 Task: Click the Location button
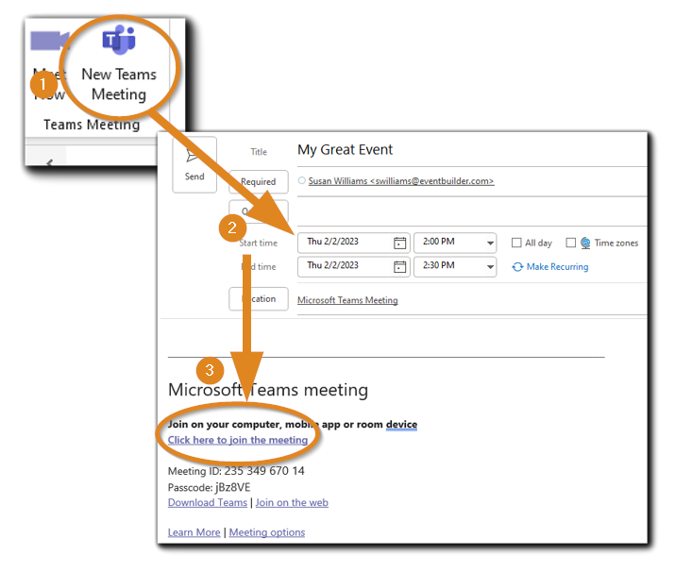pyautogui.click(x=259, y=299)
